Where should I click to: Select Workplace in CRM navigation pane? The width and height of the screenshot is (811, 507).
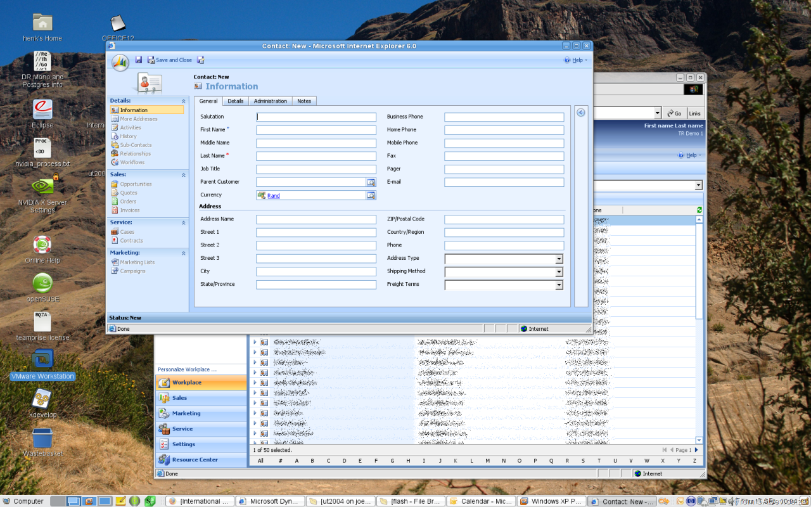(201, 382)
